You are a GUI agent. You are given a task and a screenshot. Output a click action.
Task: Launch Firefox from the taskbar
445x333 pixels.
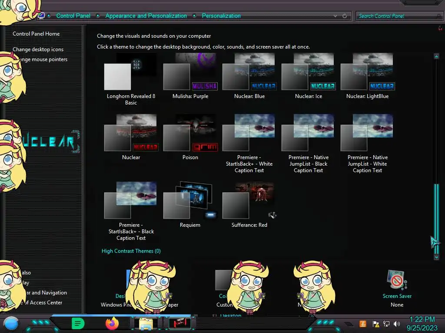click(x=112, y=323)
